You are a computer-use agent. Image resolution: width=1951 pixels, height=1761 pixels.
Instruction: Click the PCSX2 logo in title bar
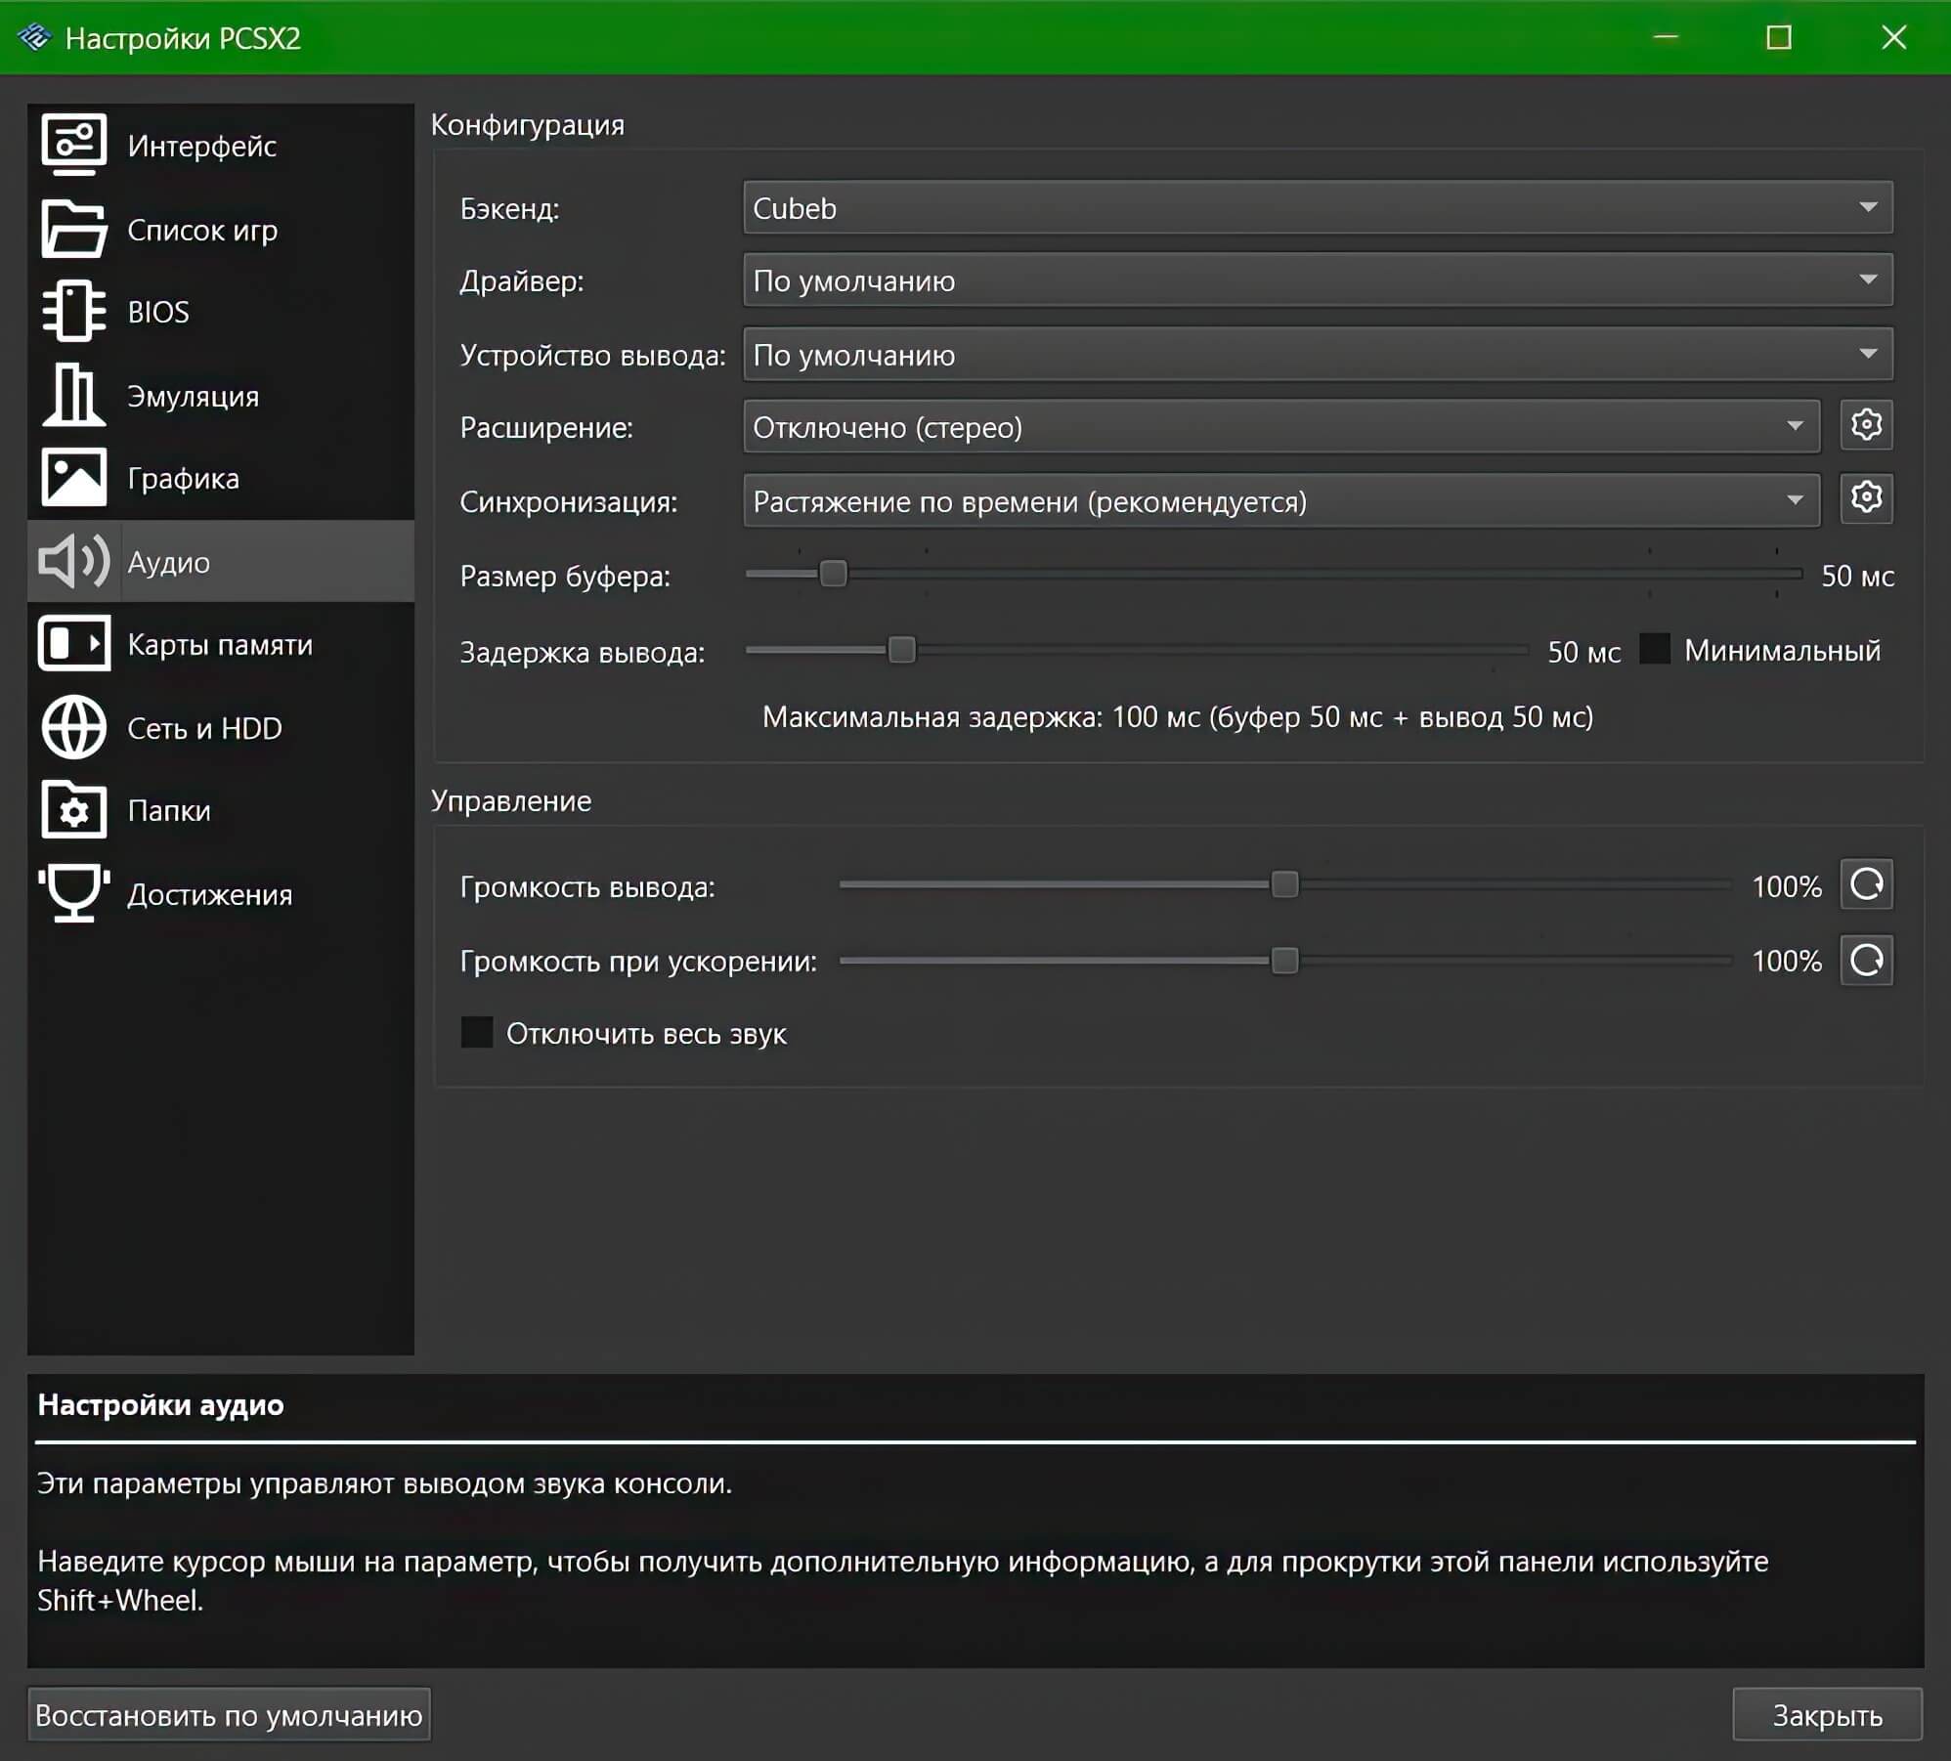tap(34, 37)
